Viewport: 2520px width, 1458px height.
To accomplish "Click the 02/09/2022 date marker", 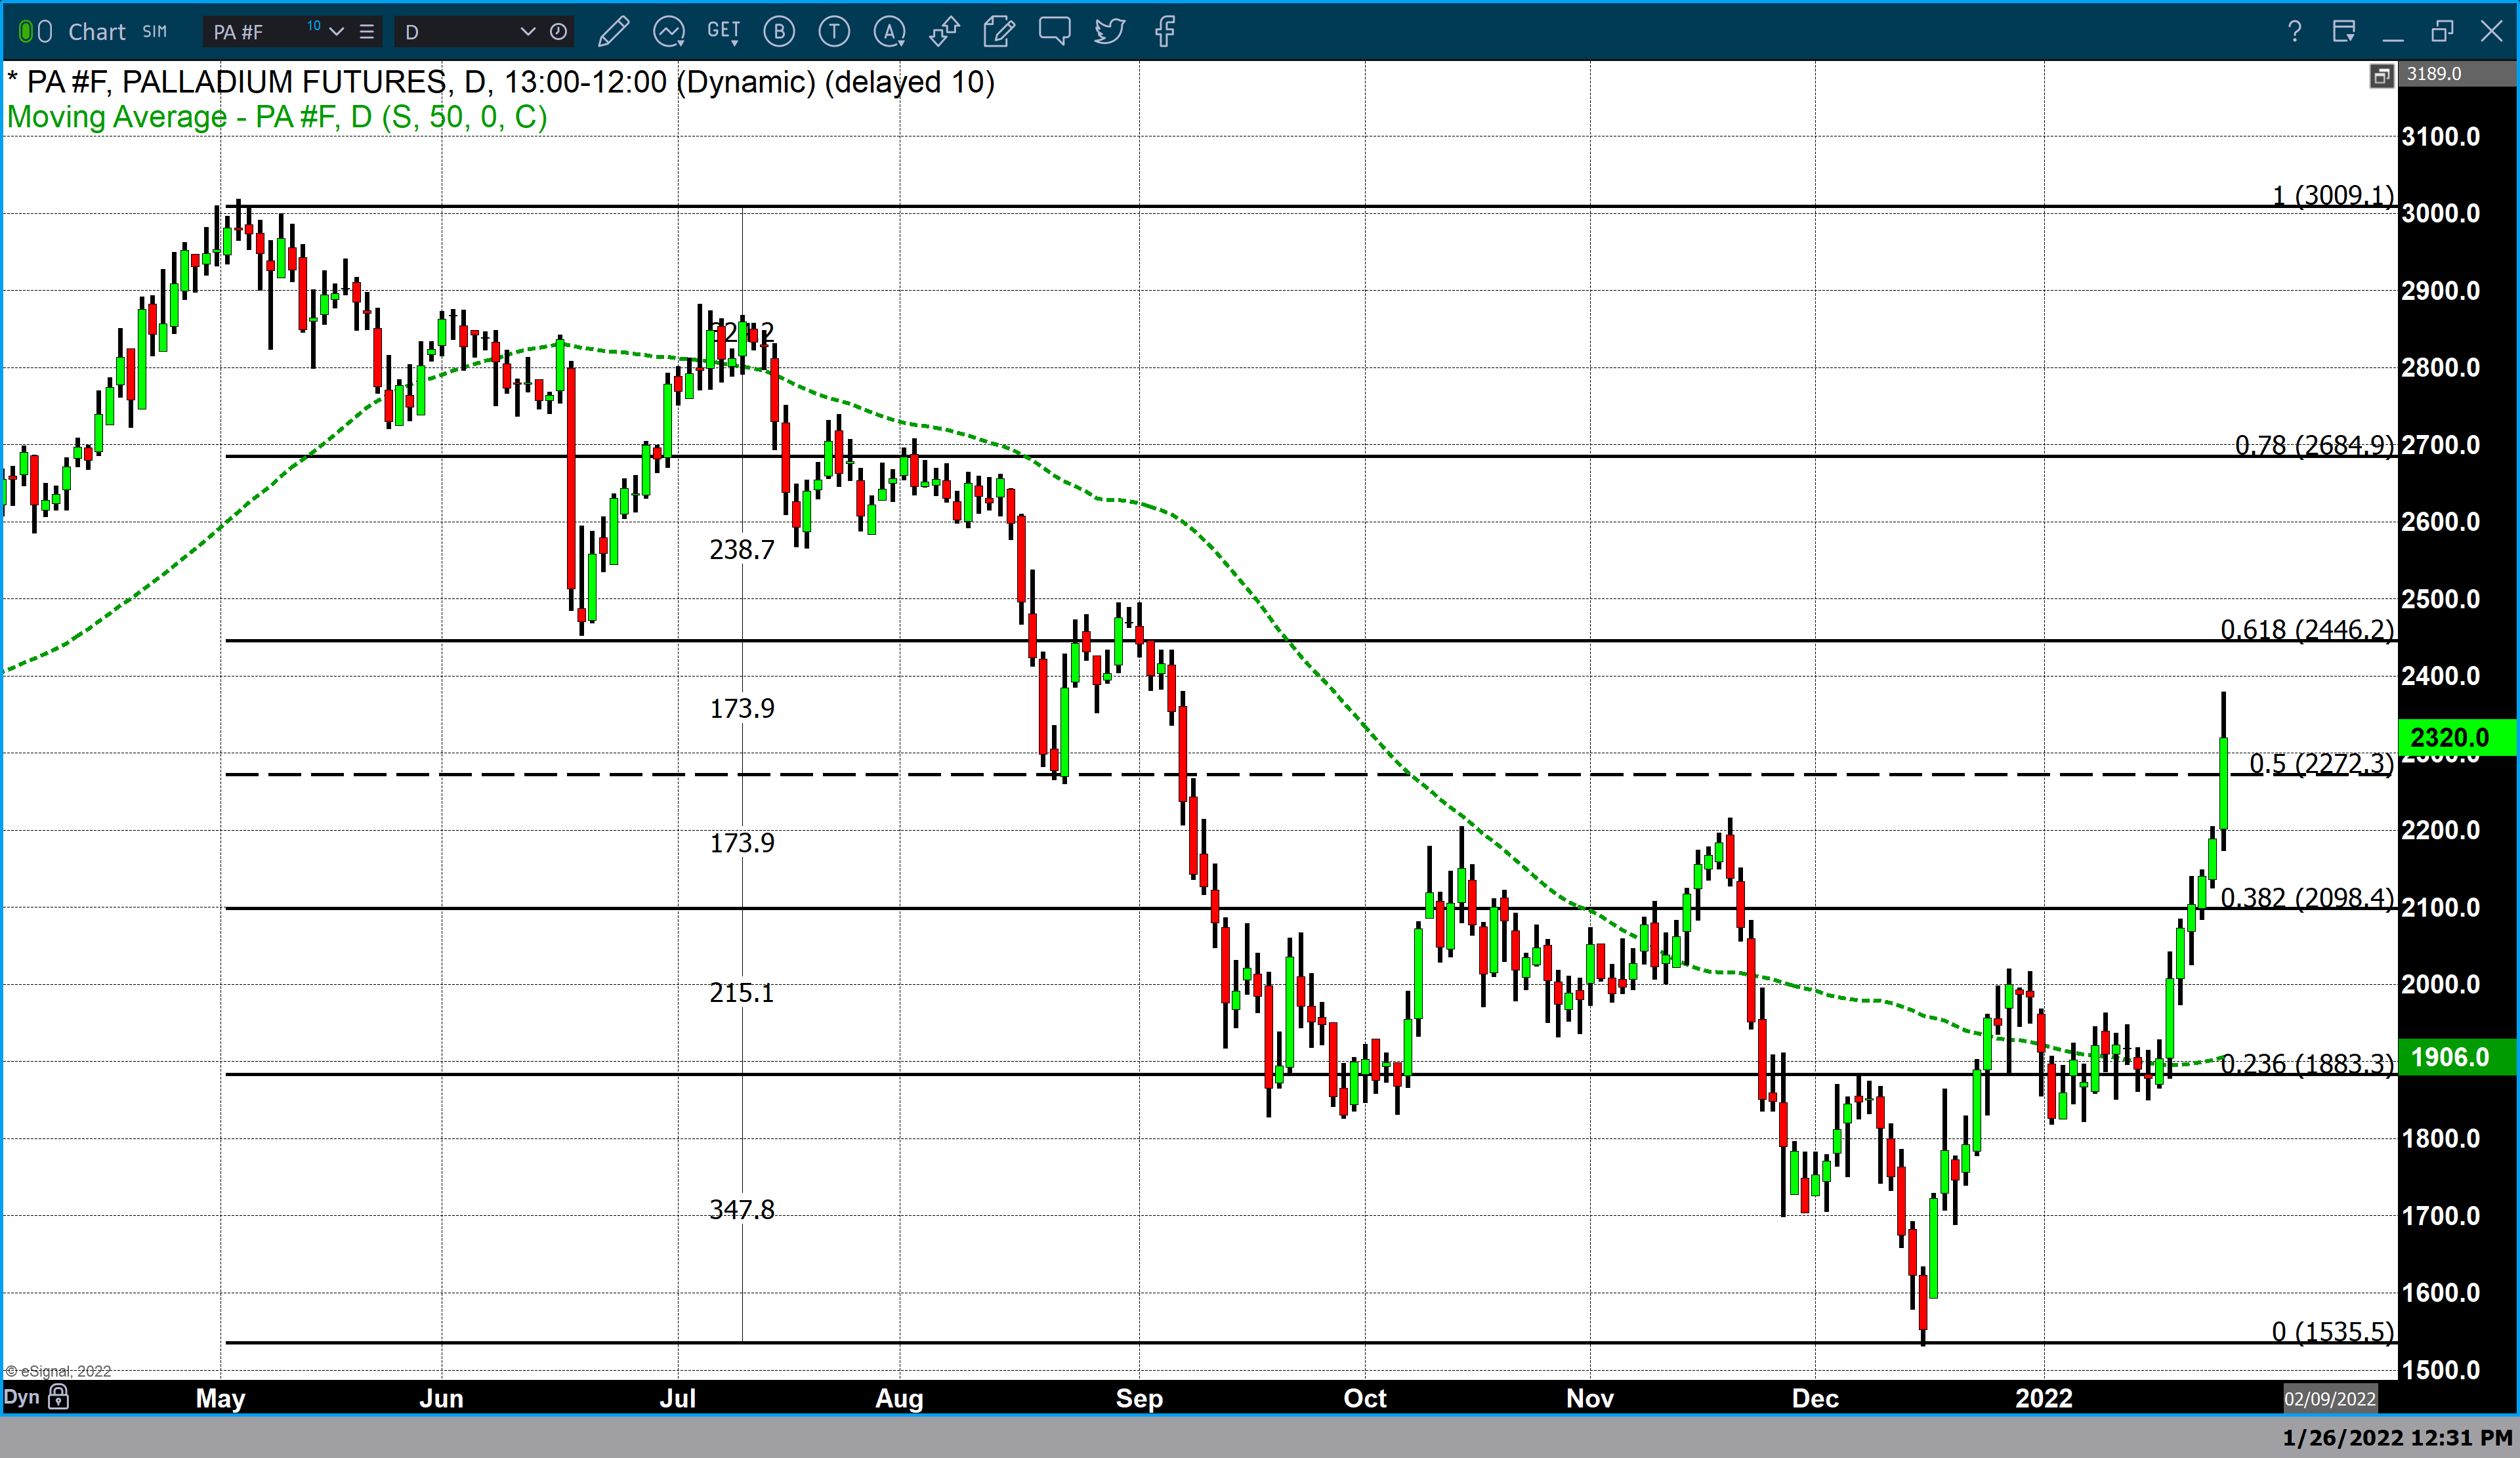I will coord(2329,1398).
